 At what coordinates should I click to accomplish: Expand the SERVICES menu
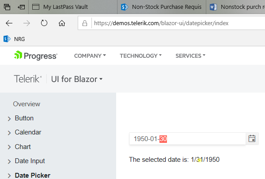click(x=190, y=56)
